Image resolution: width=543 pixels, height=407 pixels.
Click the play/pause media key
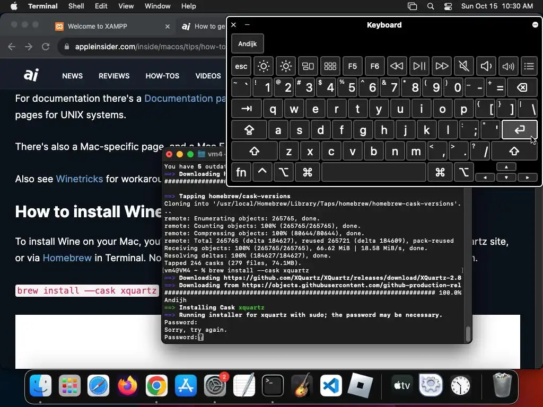[x=419, y=66]
